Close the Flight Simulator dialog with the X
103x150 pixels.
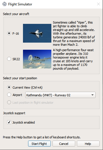[98, 4]
